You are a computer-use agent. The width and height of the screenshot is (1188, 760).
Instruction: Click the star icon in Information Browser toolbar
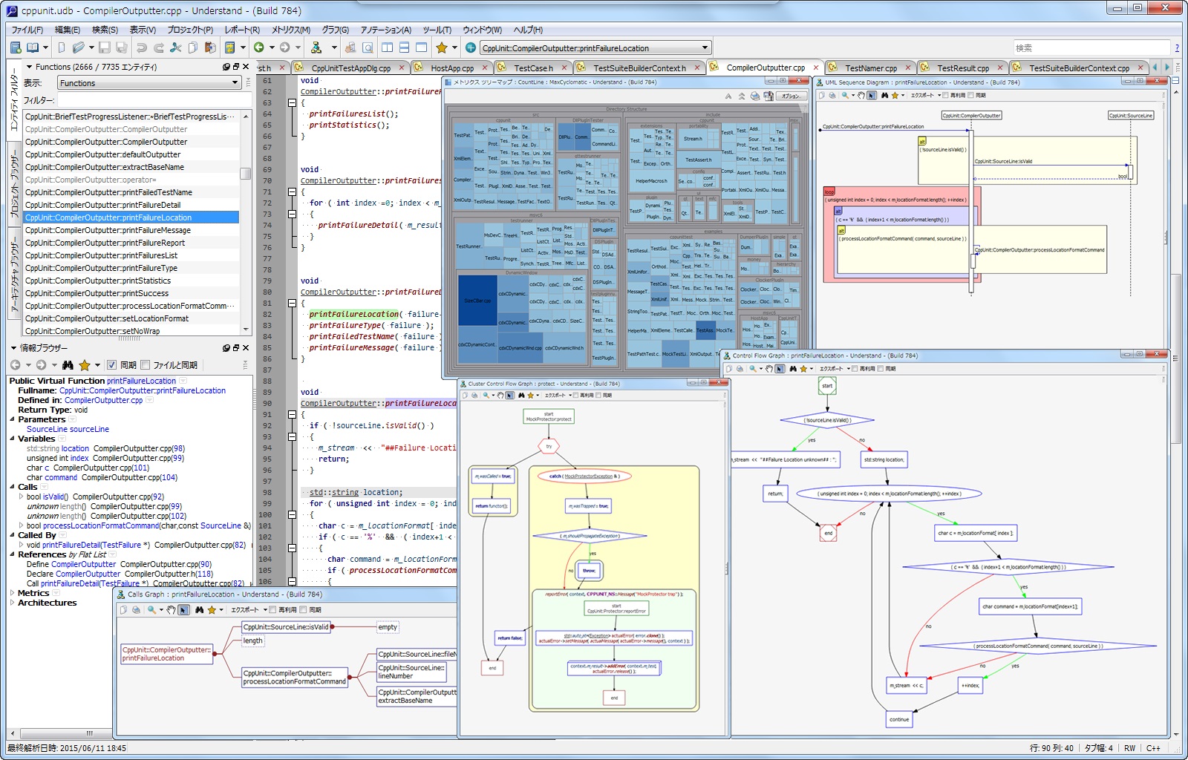click(x=85, y=365)
